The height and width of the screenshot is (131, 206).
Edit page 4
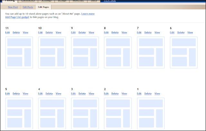coord(40,94)
